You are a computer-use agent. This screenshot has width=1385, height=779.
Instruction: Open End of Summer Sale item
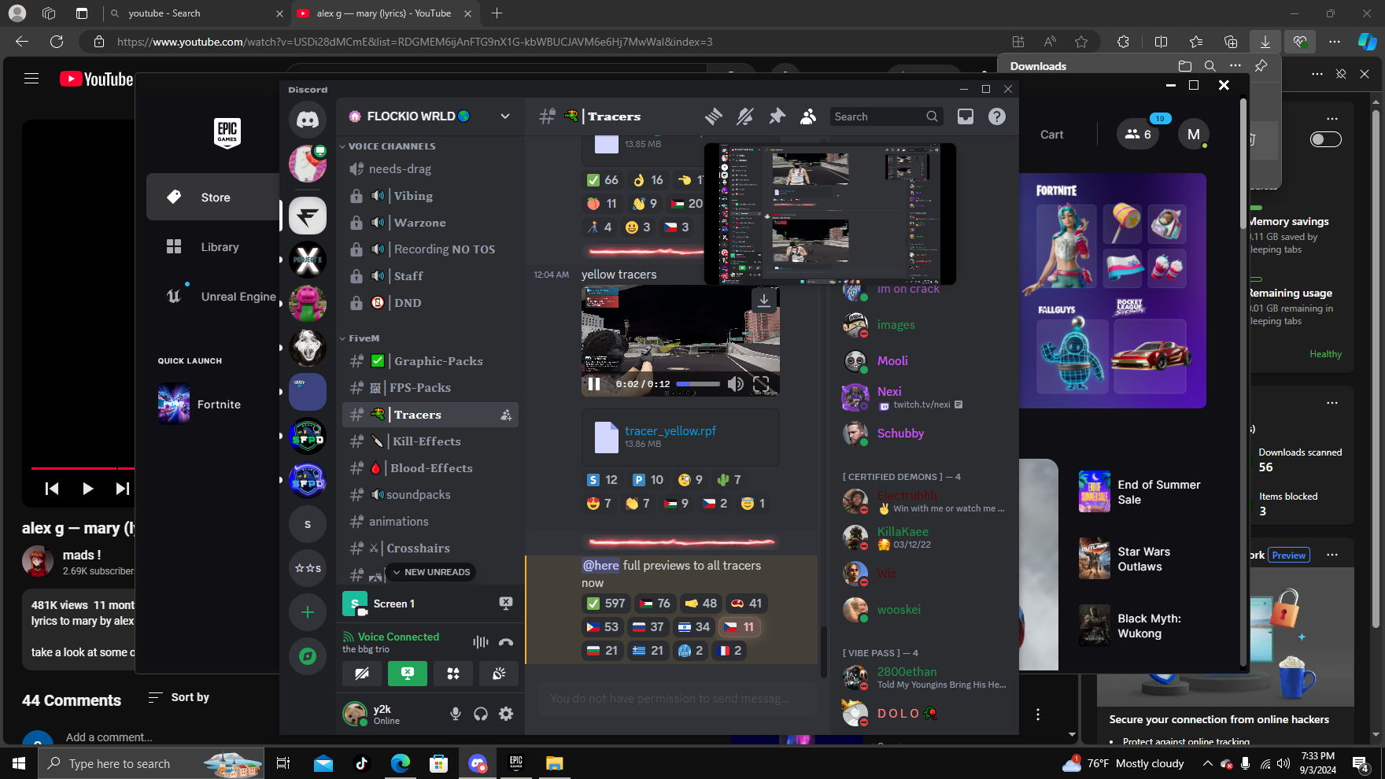point(1140,492)
